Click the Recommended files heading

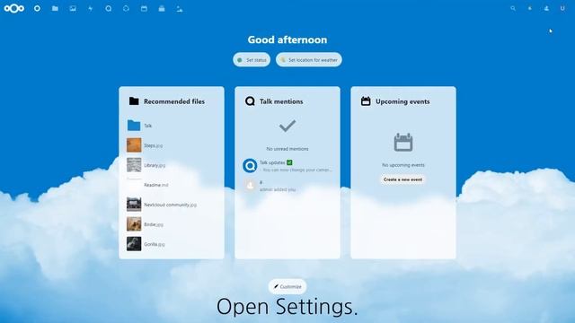174,101
